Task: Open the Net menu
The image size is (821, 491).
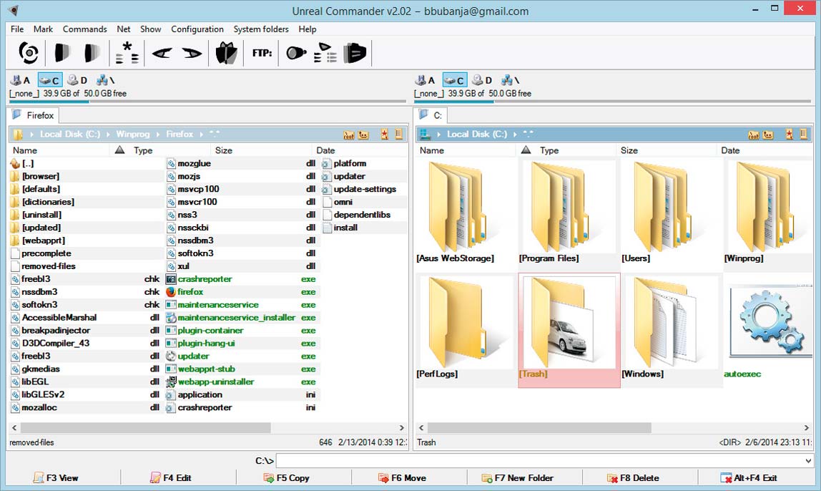Action: [x=124, y=29]
